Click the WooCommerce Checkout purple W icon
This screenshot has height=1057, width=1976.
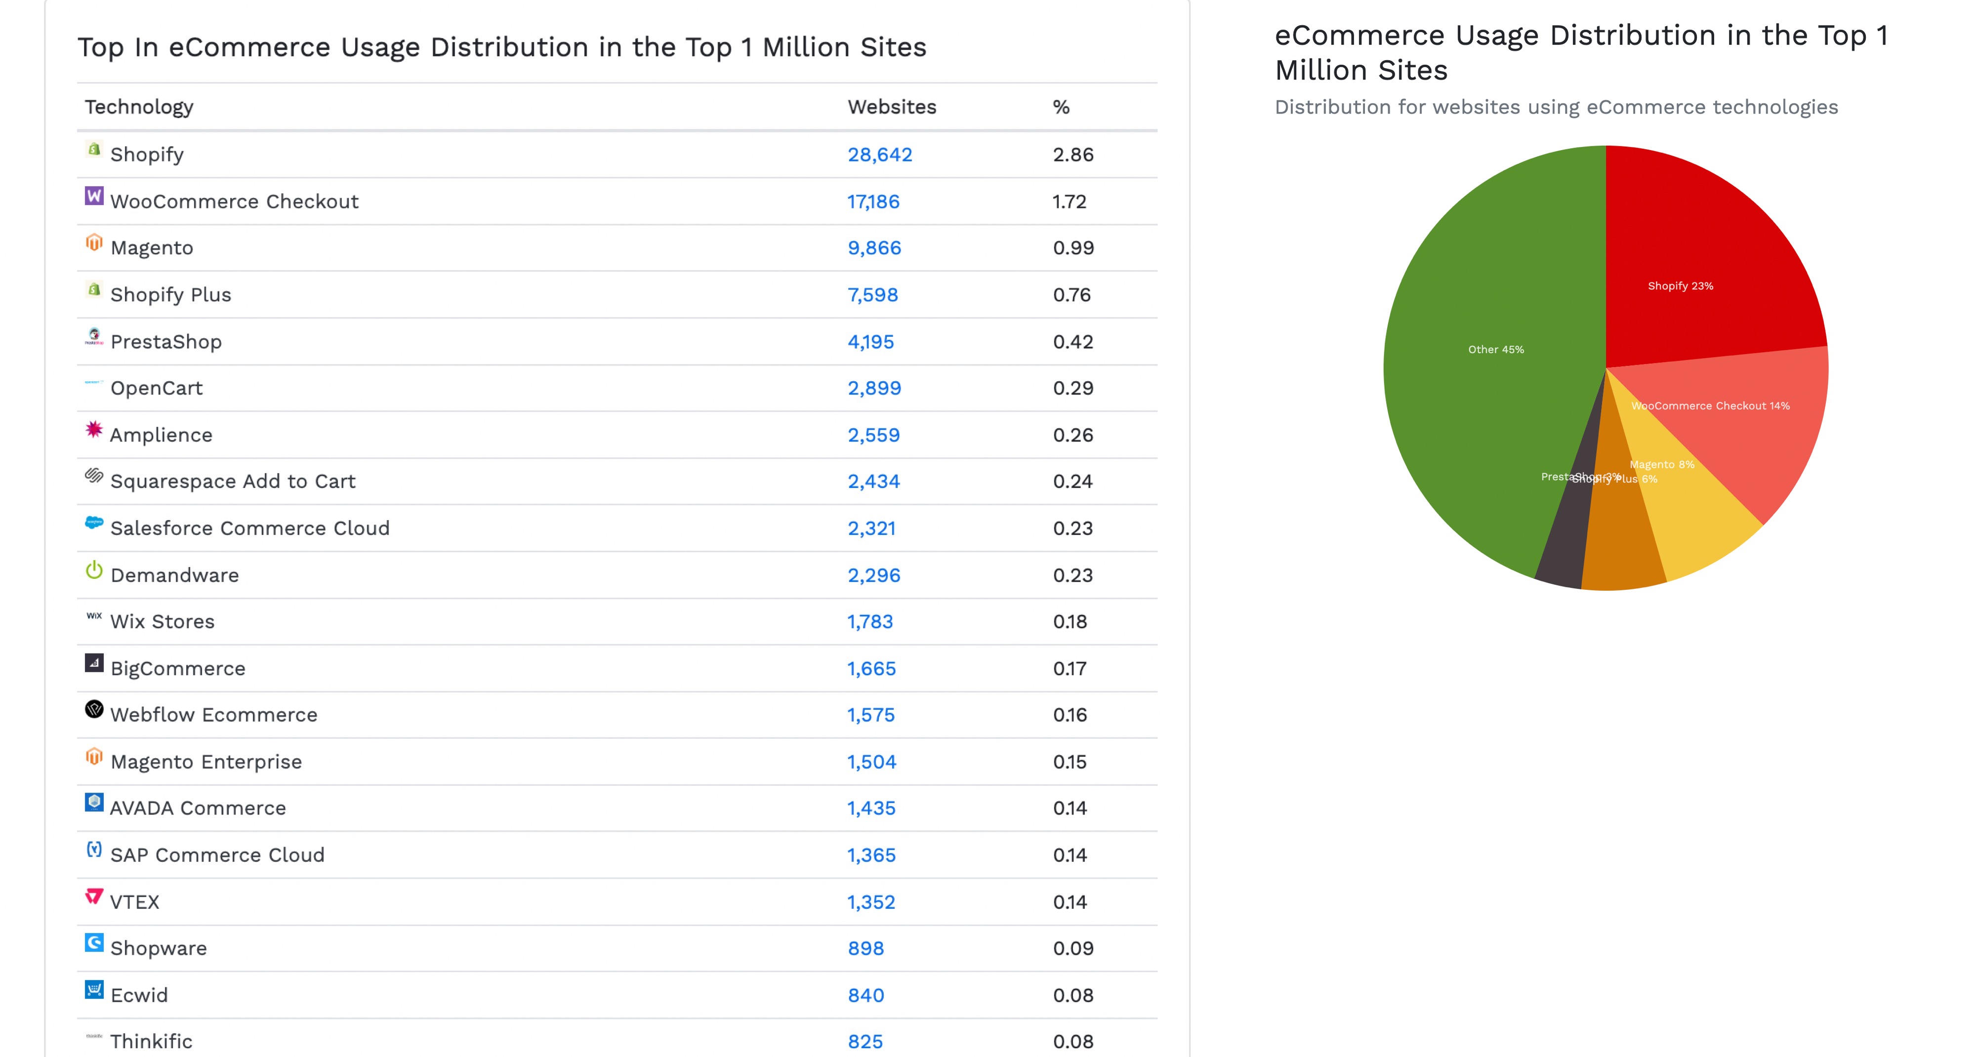[x=93, y=196]
